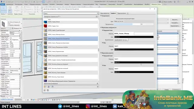Image resolution: width=194 pixels, height=109 pixels.
Task: Toggle the Четверть checkbox in properties panel
Action: coord(11,41)
